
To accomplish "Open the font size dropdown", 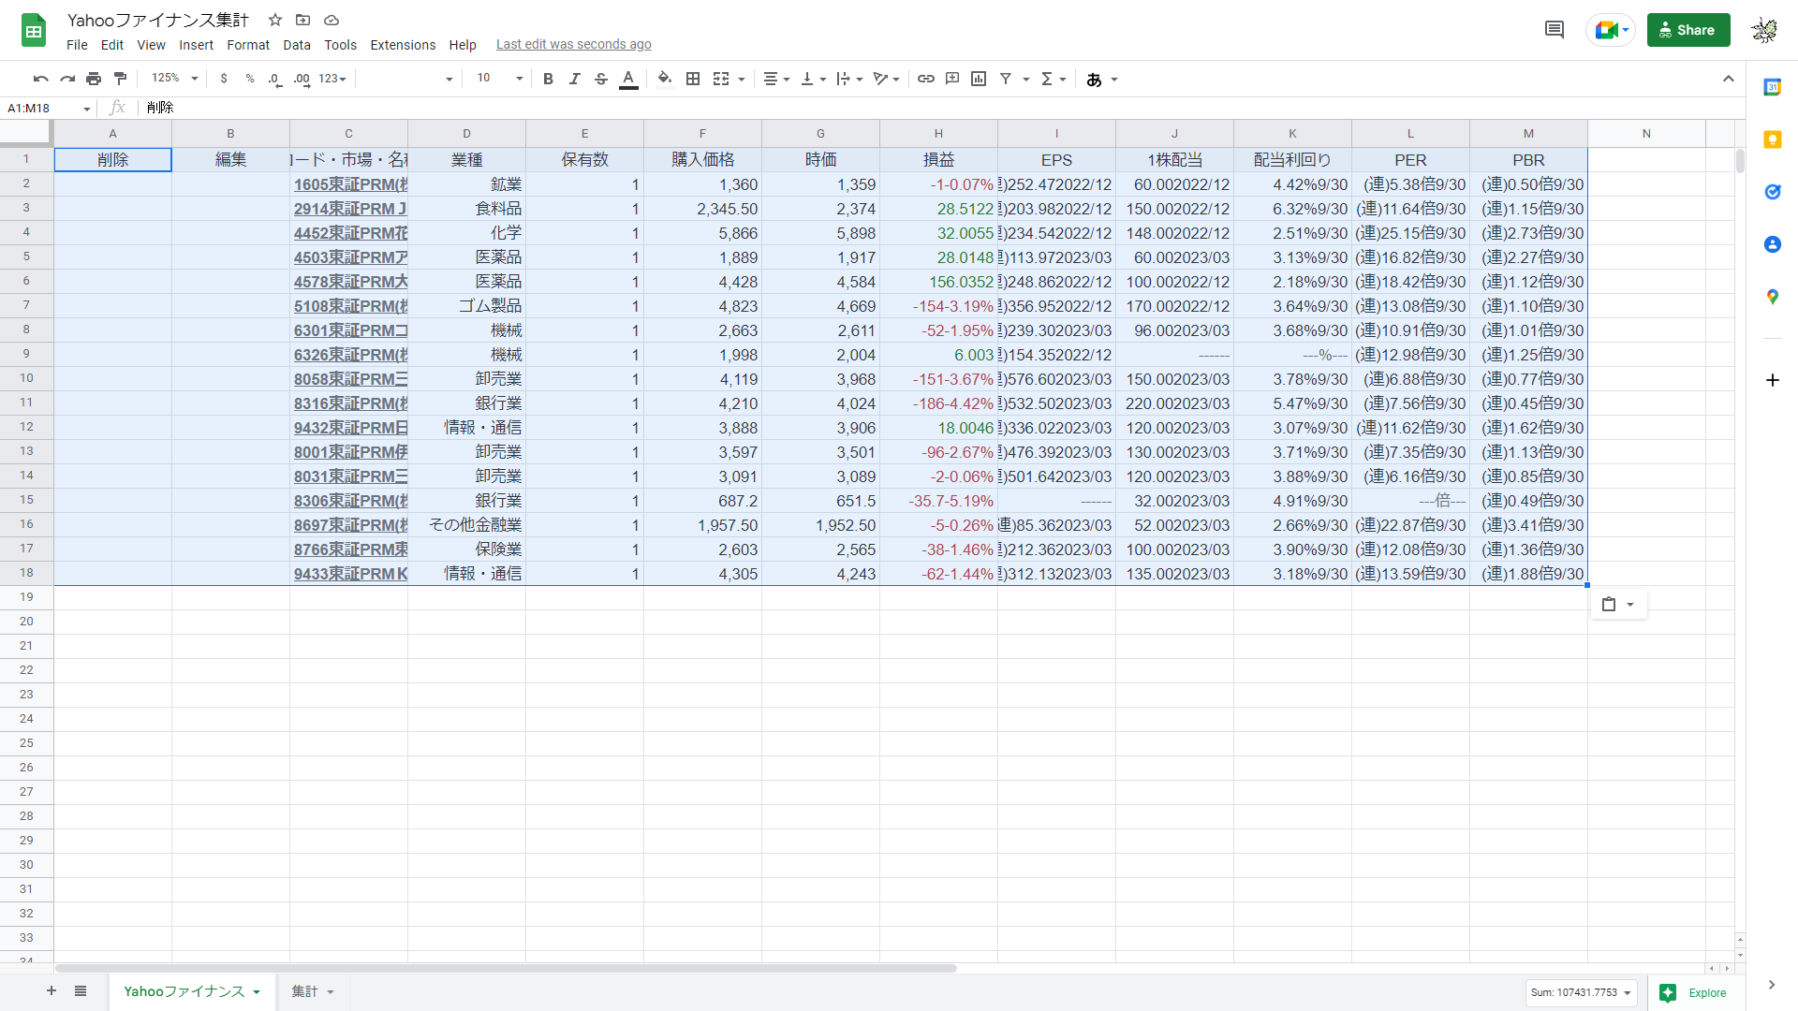I will click(499, 79).
